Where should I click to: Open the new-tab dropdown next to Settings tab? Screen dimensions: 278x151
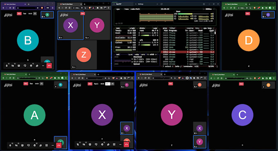[x=161, y=4]
